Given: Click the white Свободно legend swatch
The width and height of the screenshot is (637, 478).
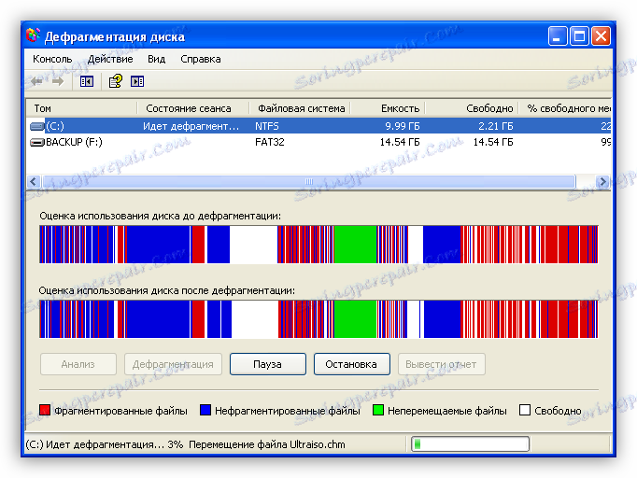Looking at the screenshot, I should [525, 410].
